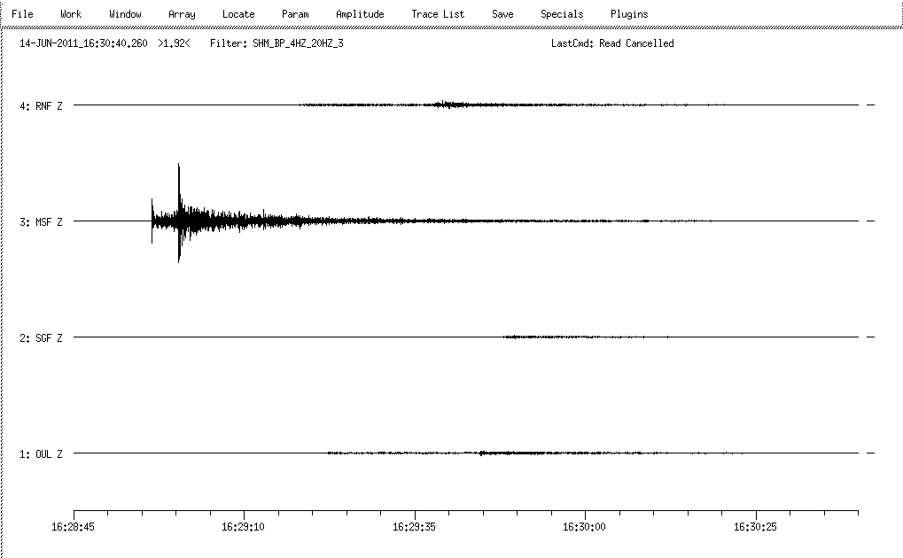Viewport: 903px width, 558px height.
Task: Open the Work menu
Action: 71,14
